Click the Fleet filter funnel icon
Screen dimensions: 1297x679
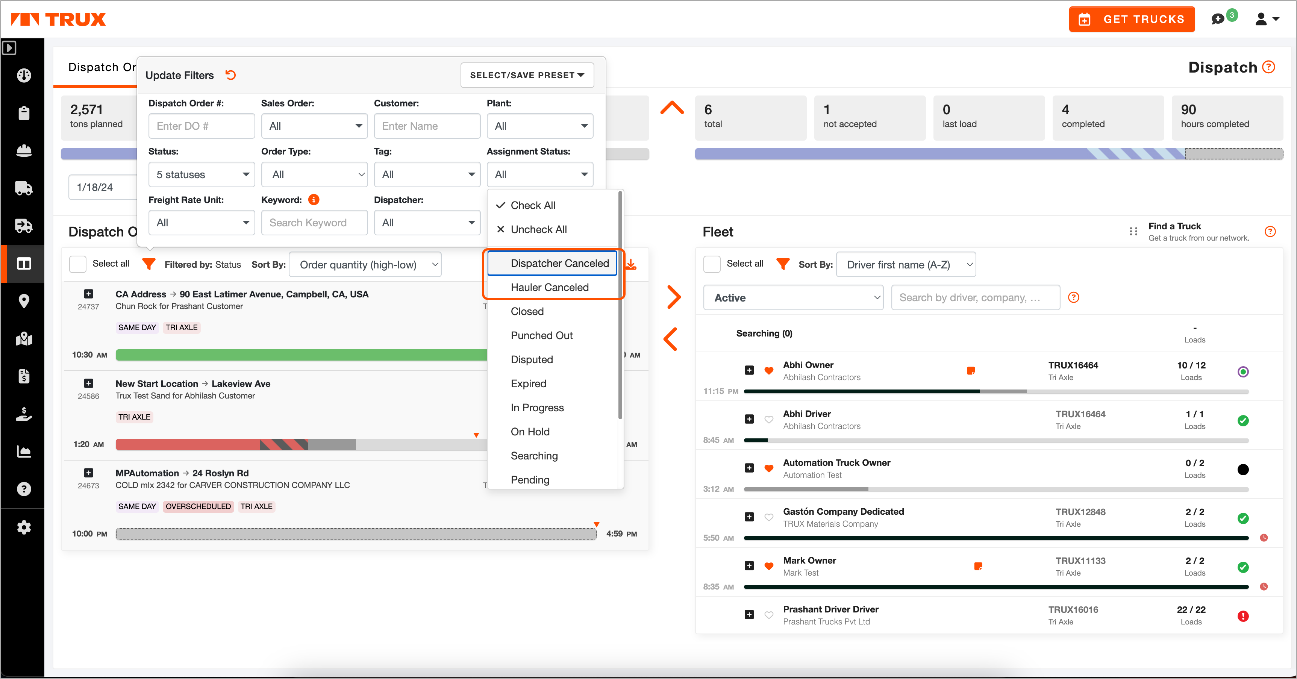[783, 264]
